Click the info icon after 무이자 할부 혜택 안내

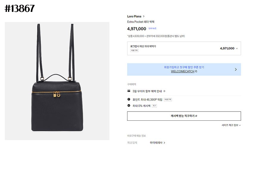tap(164, 91)
